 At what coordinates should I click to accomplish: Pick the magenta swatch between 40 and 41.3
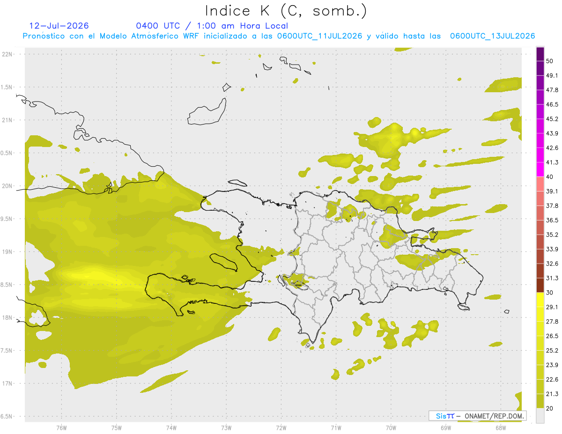tap(540, 169)
